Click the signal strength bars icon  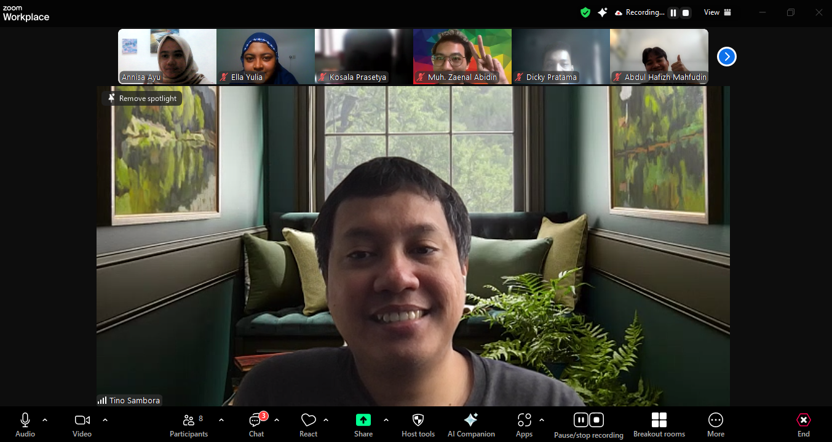(102, 400)
